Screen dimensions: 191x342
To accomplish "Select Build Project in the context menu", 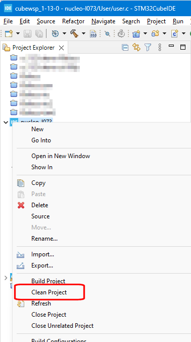I will 49,281.
